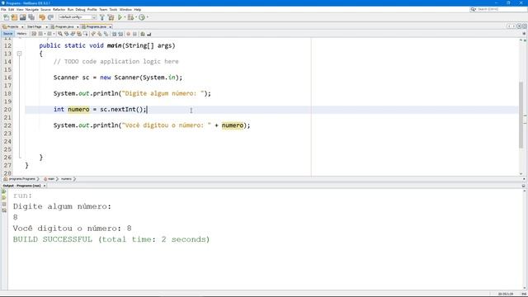Click the line number 16 in gutter
528x297 pixels.
[7, 78]
